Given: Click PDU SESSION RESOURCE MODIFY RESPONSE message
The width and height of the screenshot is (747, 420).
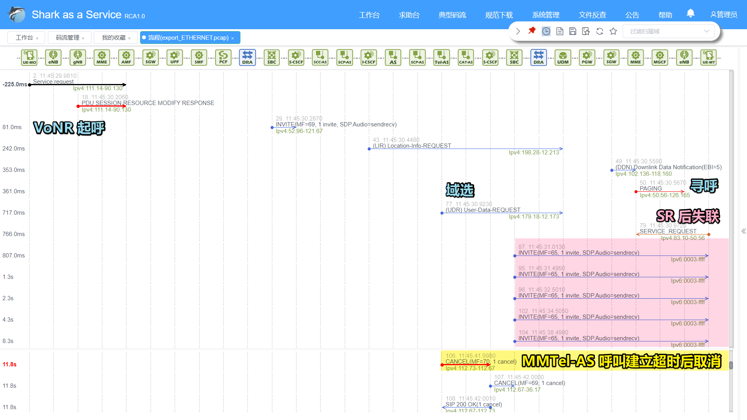Looking at the screenshot, I should 148,103.
